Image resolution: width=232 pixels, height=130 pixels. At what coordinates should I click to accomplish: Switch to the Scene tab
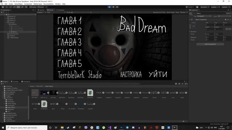41,10
